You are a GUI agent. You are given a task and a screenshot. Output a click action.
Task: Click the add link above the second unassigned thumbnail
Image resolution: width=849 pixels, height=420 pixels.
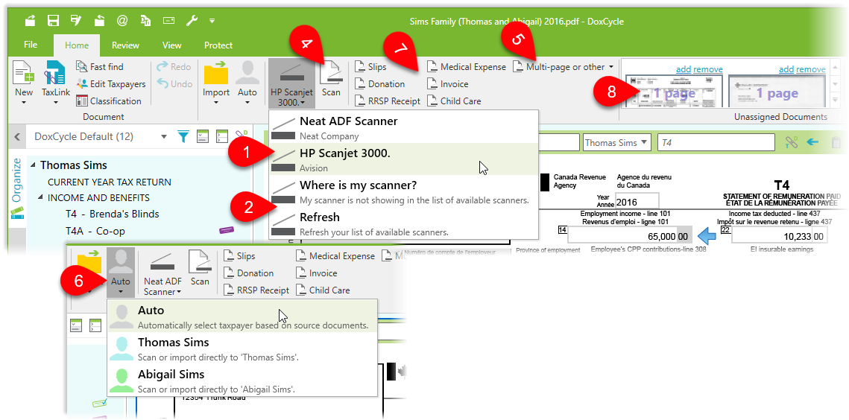tap(786, 69)
